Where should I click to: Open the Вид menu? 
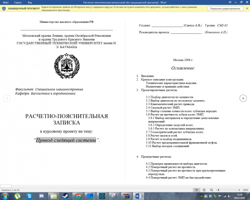[30, 2]
